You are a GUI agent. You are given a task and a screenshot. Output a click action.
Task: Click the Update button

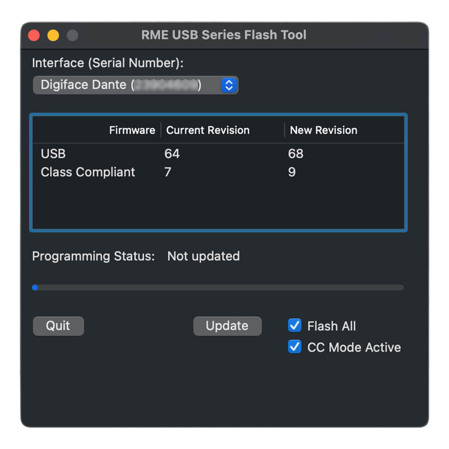(227, 326)
